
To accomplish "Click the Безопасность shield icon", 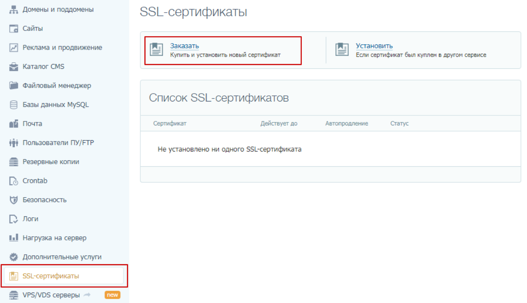I will point(13,200).
